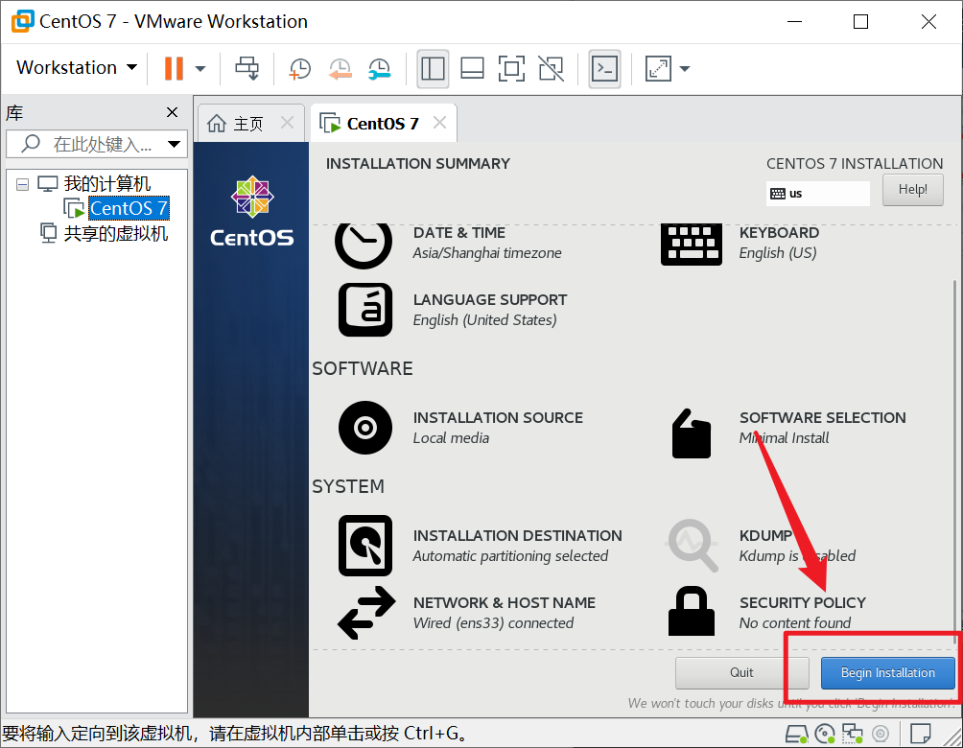Click the us keyboard layout indicator
The width and height of the screenshot is (963, 748).
817,194
